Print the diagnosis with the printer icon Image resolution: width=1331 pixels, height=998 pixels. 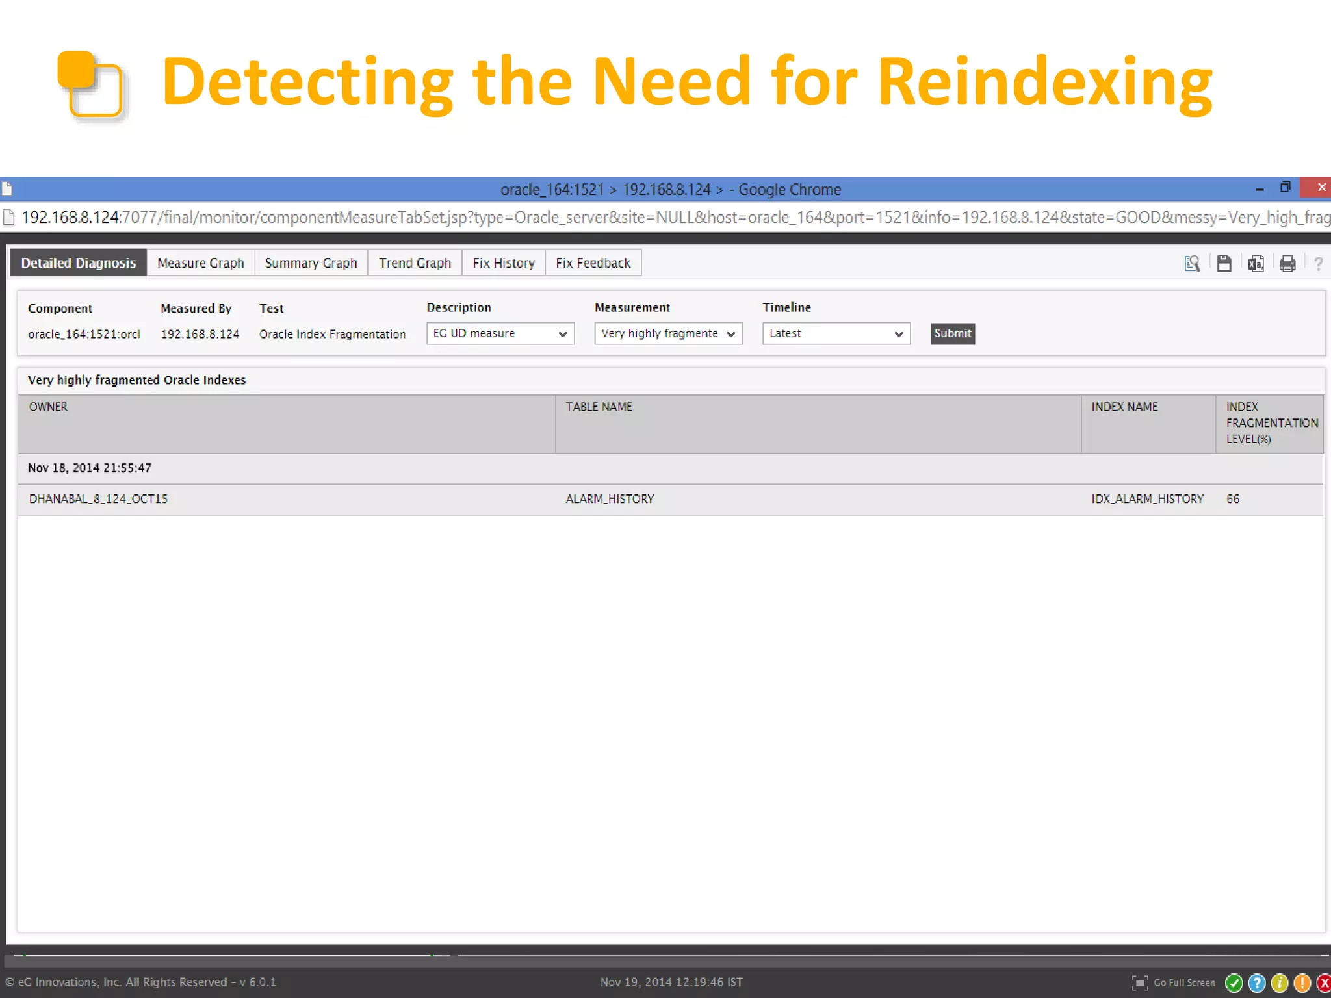pyautogui.click(x=1287, y=263)
